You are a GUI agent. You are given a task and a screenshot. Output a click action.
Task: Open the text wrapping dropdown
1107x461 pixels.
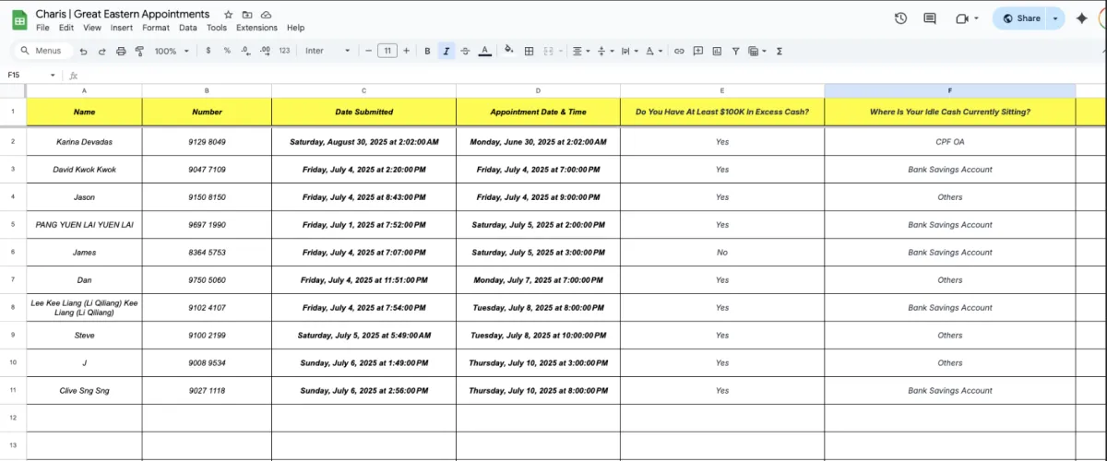(x=629, y=51)
